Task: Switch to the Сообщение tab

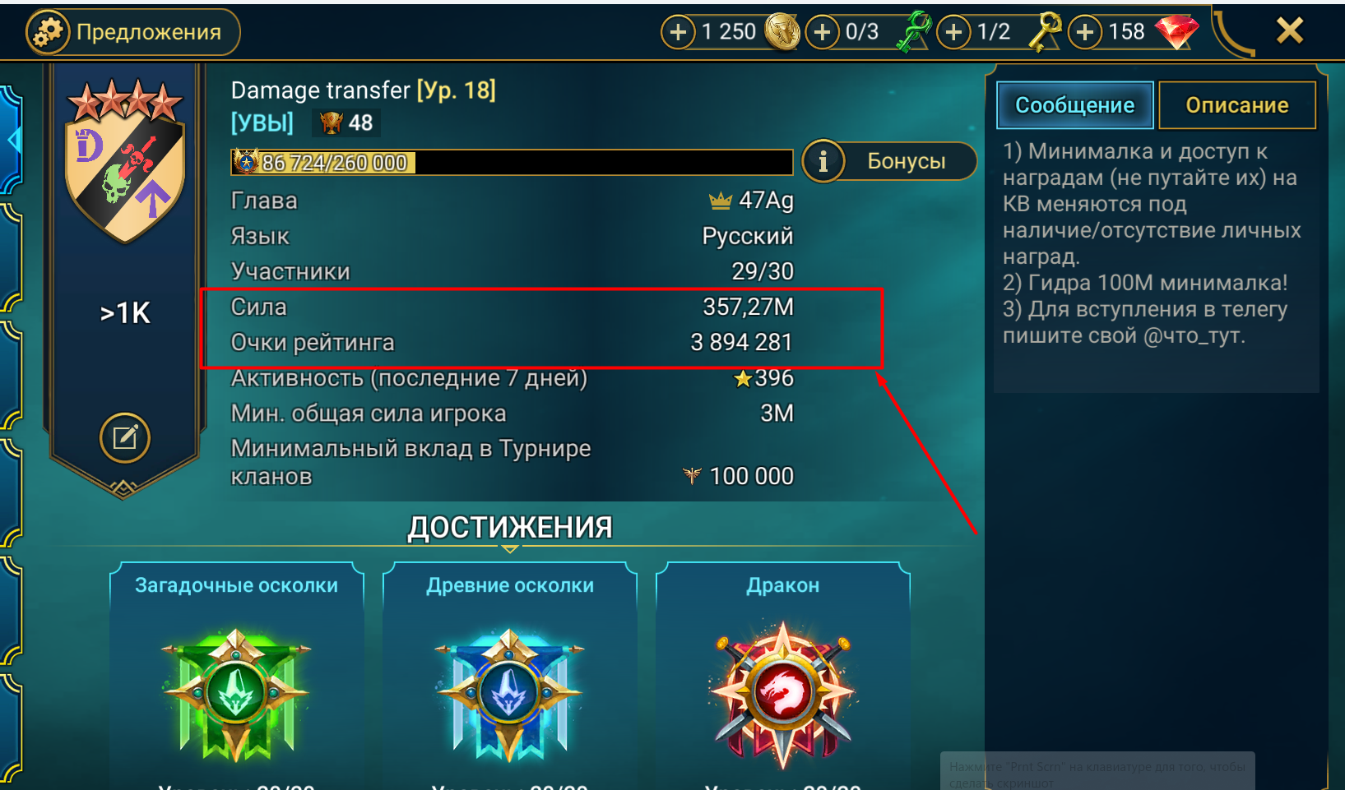Action: (x=1074, y=105)
